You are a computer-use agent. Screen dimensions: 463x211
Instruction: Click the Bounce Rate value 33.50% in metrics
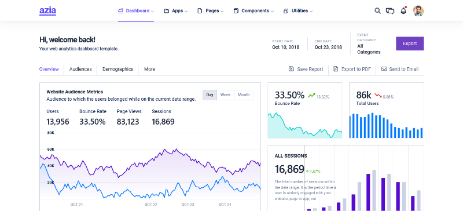pos(93,122)
